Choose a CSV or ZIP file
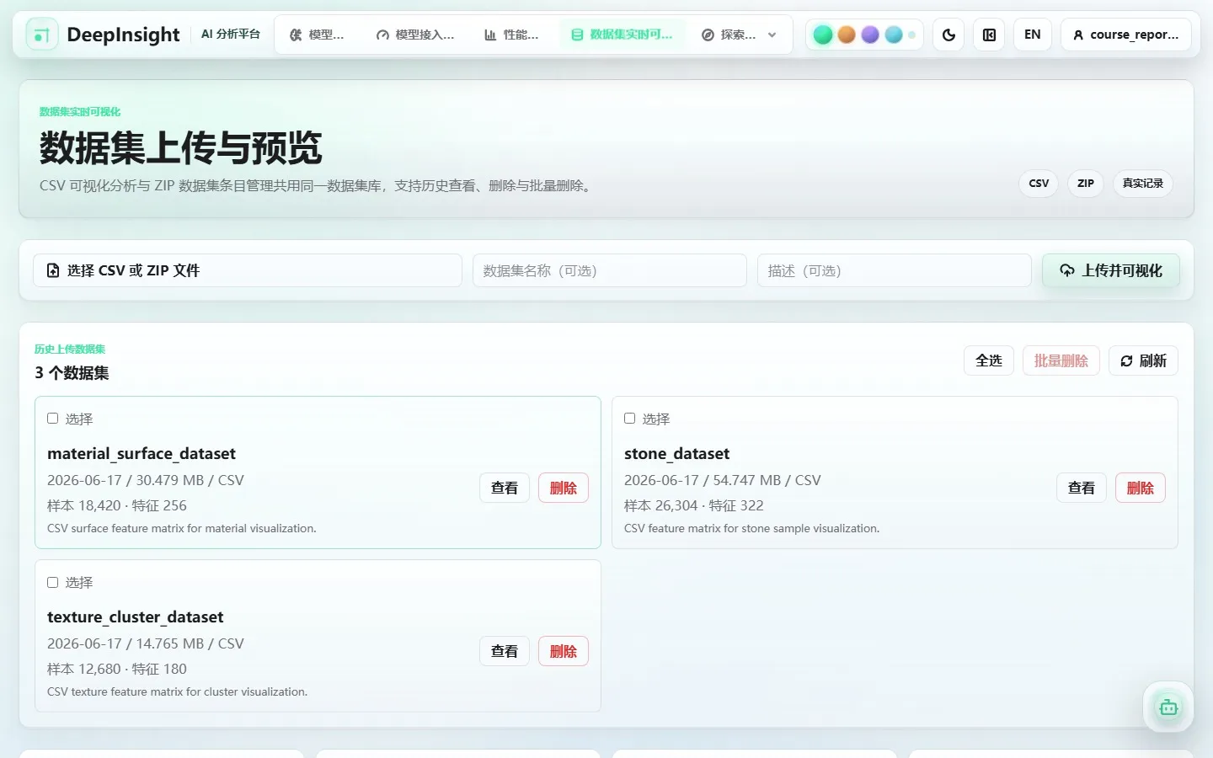Image resolution: width=1213 pixels, height=758 pixels. (x=248, y=270)
